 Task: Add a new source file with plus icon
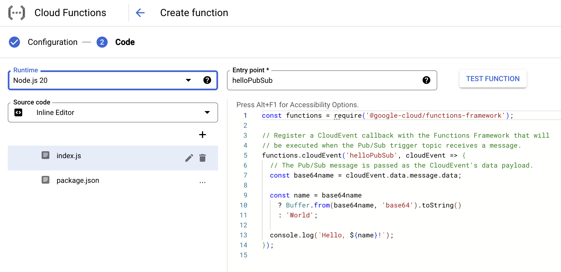pyautogui.click(x=203, y=135)
